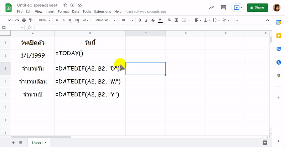The height and width of the screenshot is (147, 285).
Task: Open the activity dashboard trend icon
Action: pyautogui.click(x=211, y=7)
